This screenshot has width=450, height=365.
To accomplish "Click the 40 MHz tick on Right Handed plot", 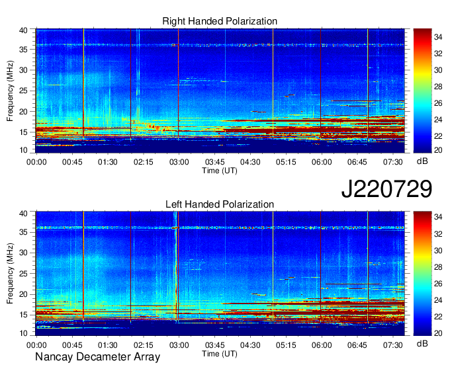I will [x=23, y=30].
